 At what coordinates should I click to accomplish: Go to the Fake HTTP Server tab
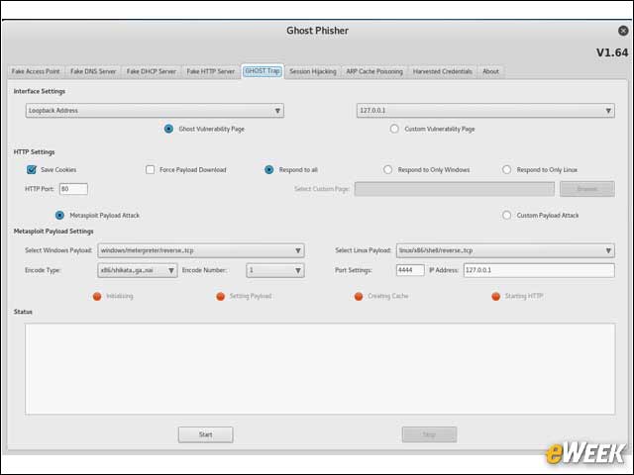[210, 71]
